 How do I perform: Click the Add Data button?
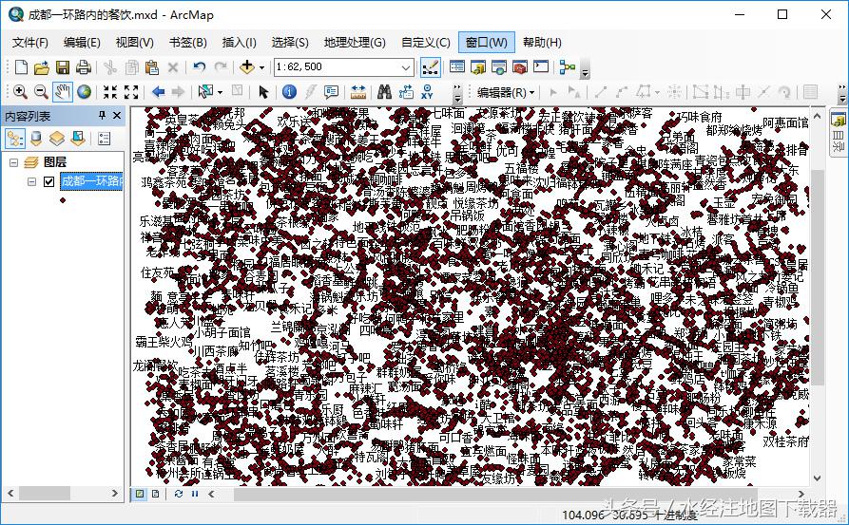coord(247,67)
